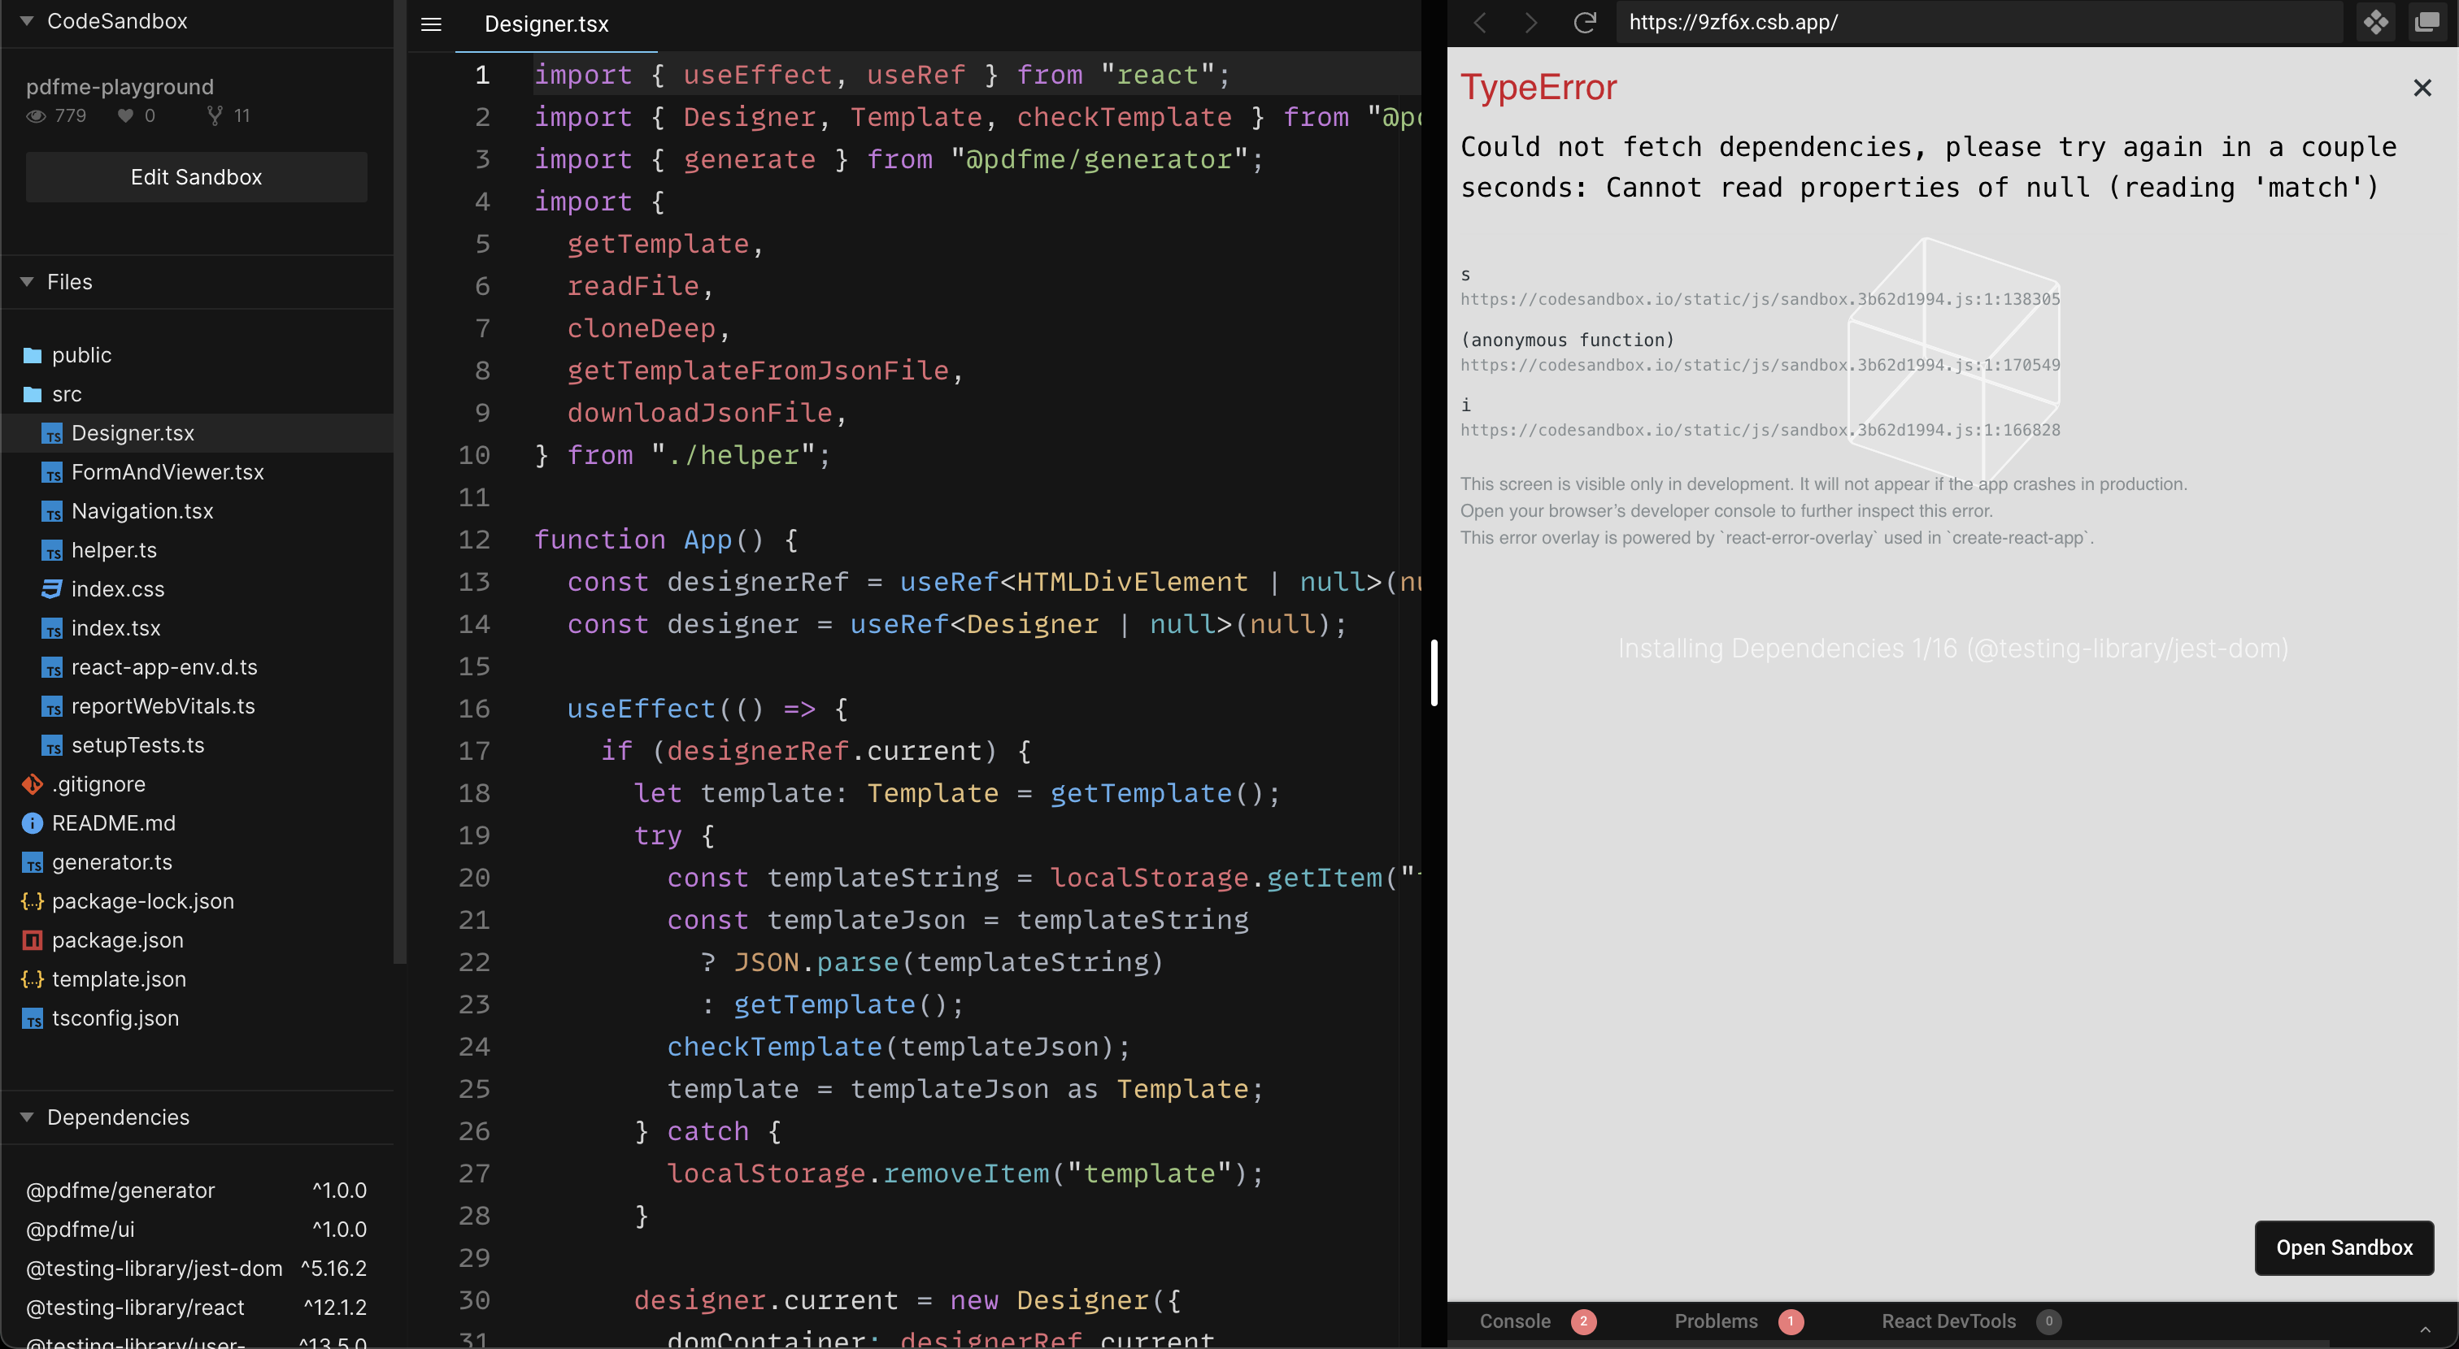Click the likes heart icon
This screenshot has width=2459, height=1349.
tap(125, 115)
